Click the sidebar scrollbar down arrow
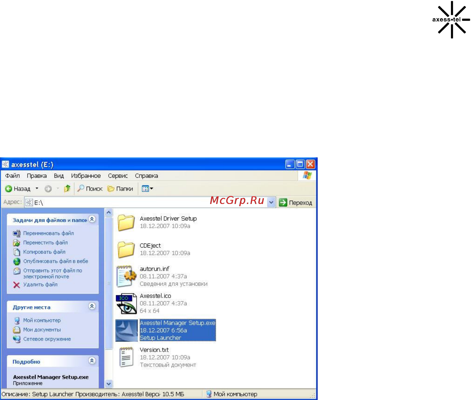 coord(109,384)
